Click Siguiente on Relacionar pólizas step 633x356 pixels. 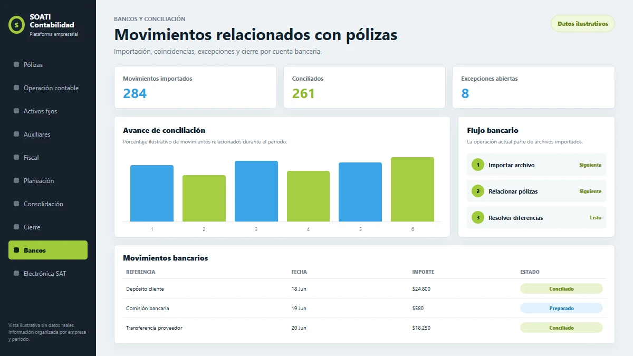point(590,191)
